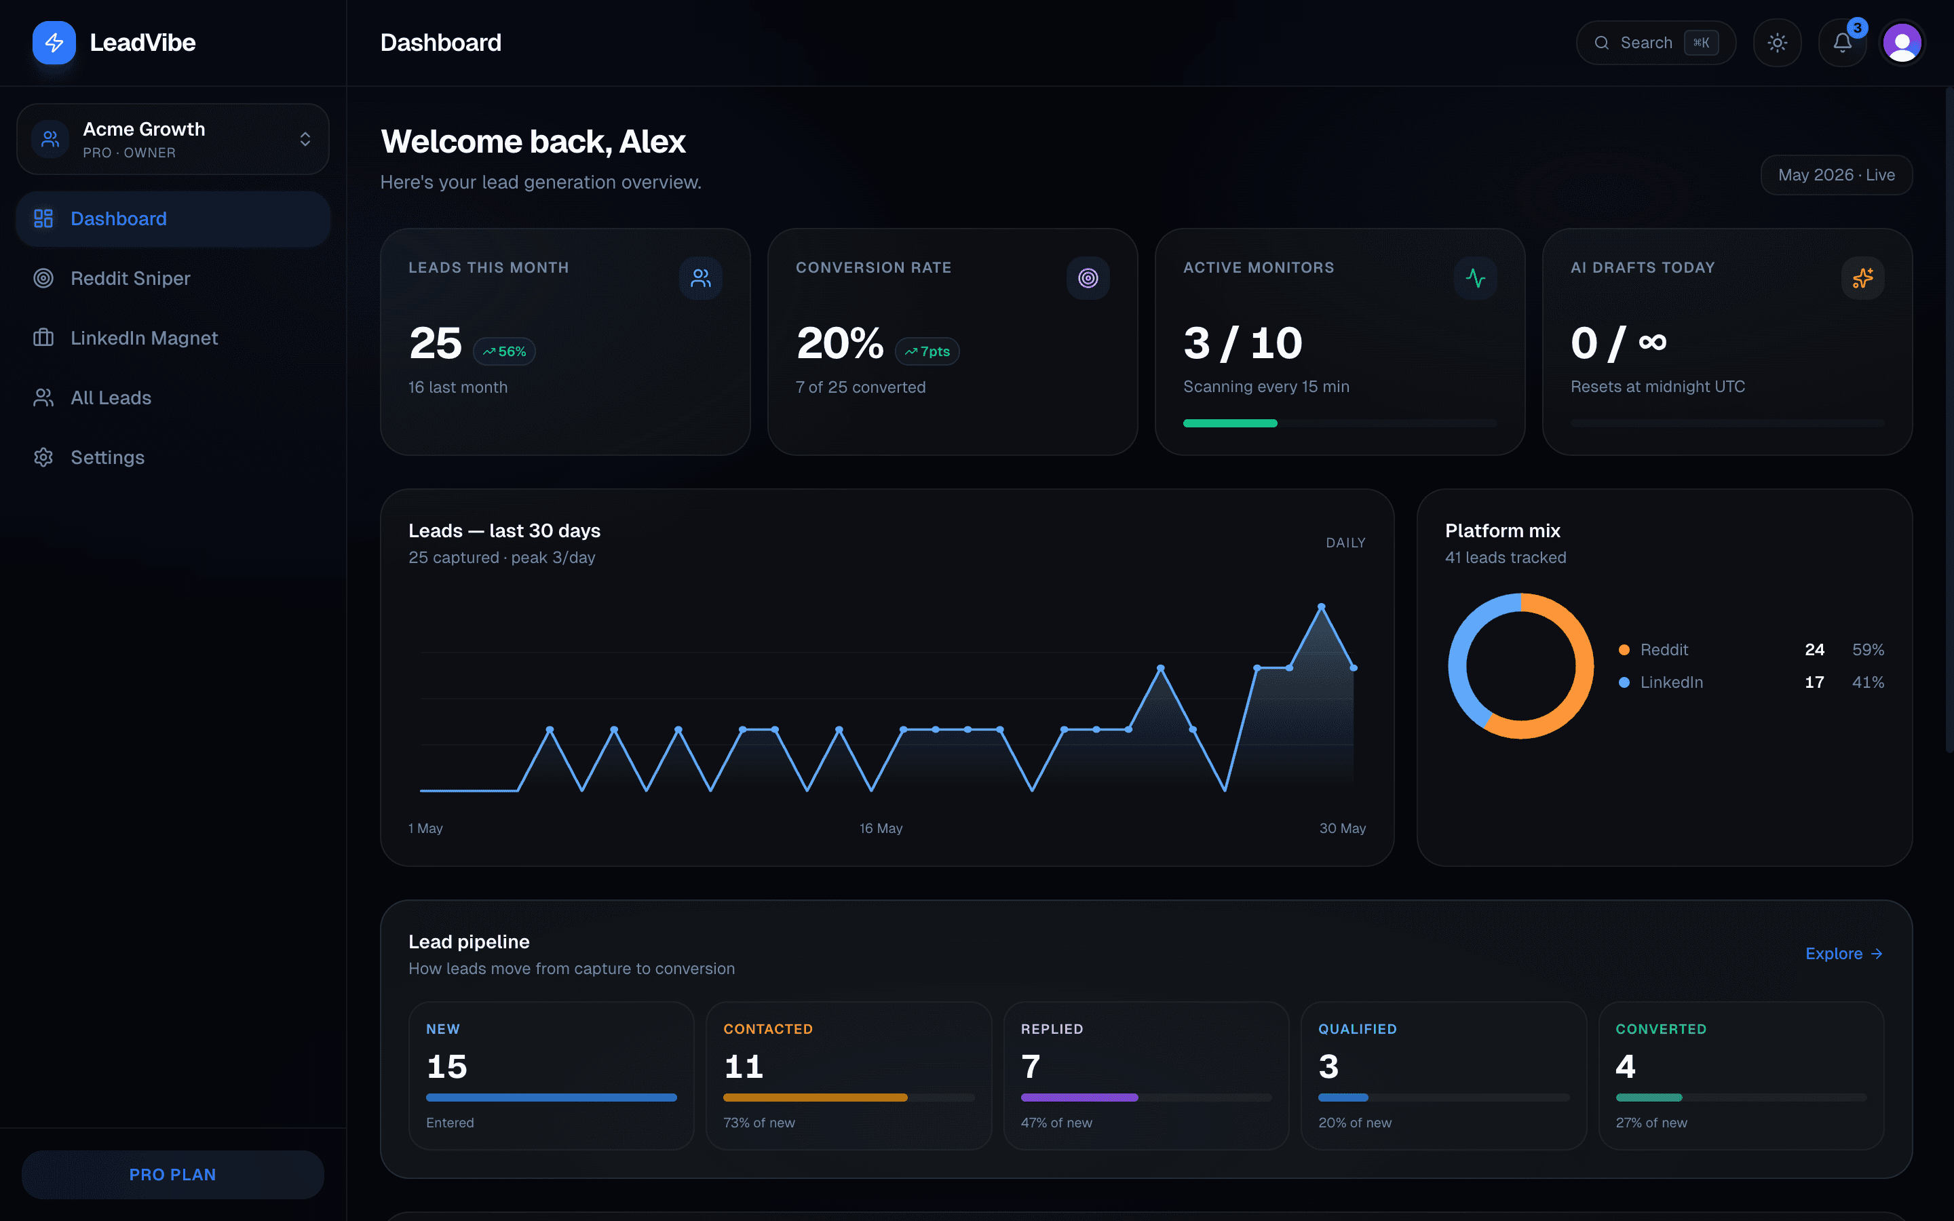The image size is (1954, 1221).
Task: Click '41 leads tracked' subtitle
Action: pyautogui.click(x=1506, y=558)
